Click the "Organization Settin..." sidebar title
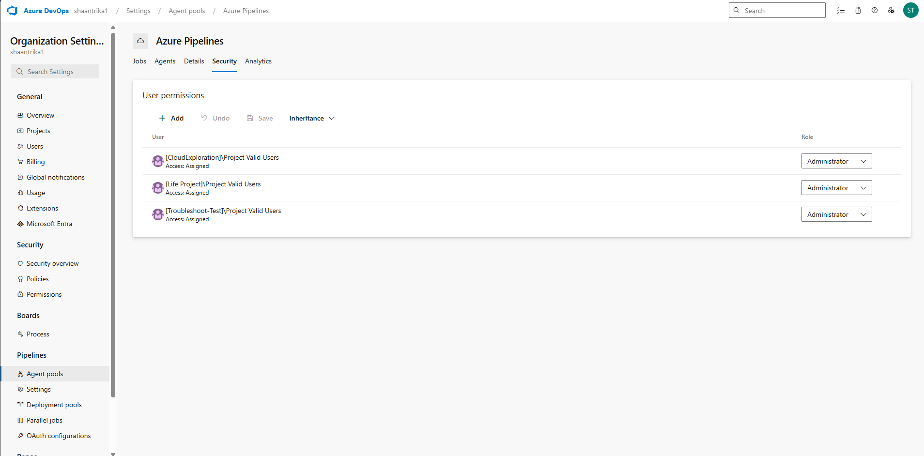Screen dimensions: 924x456 pyautogui.click(x=57, y=41)
